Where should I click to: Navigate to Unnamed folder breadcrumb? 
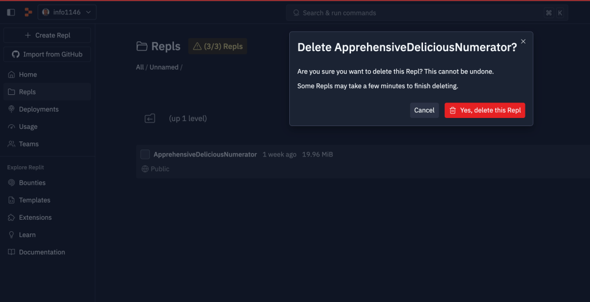[164, 67]
